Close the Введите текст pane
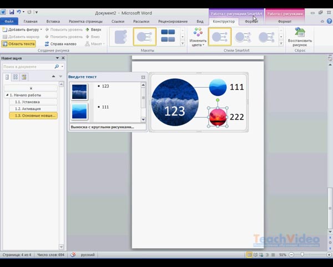This screenshot has height=267, width=333. click(143, 77)
